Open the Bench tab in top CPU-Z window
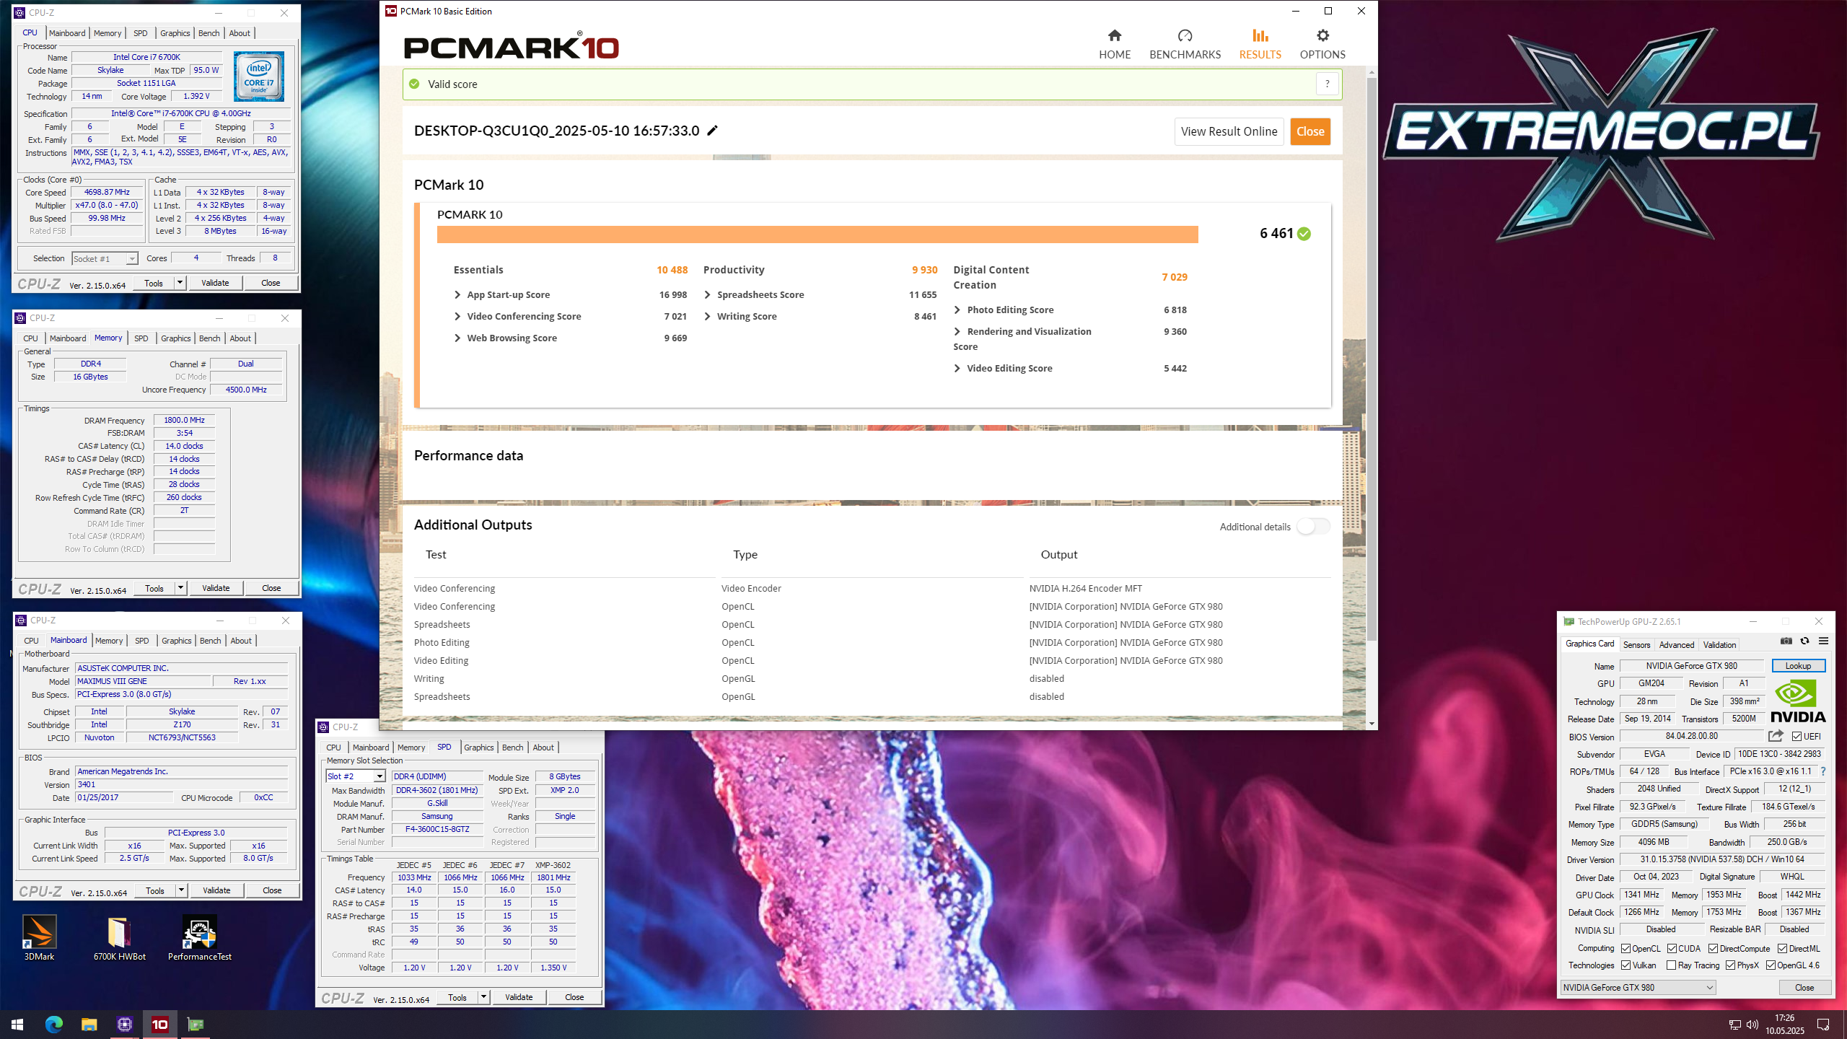Viewport: 1847px width, 1039px height. coord(209,33)
